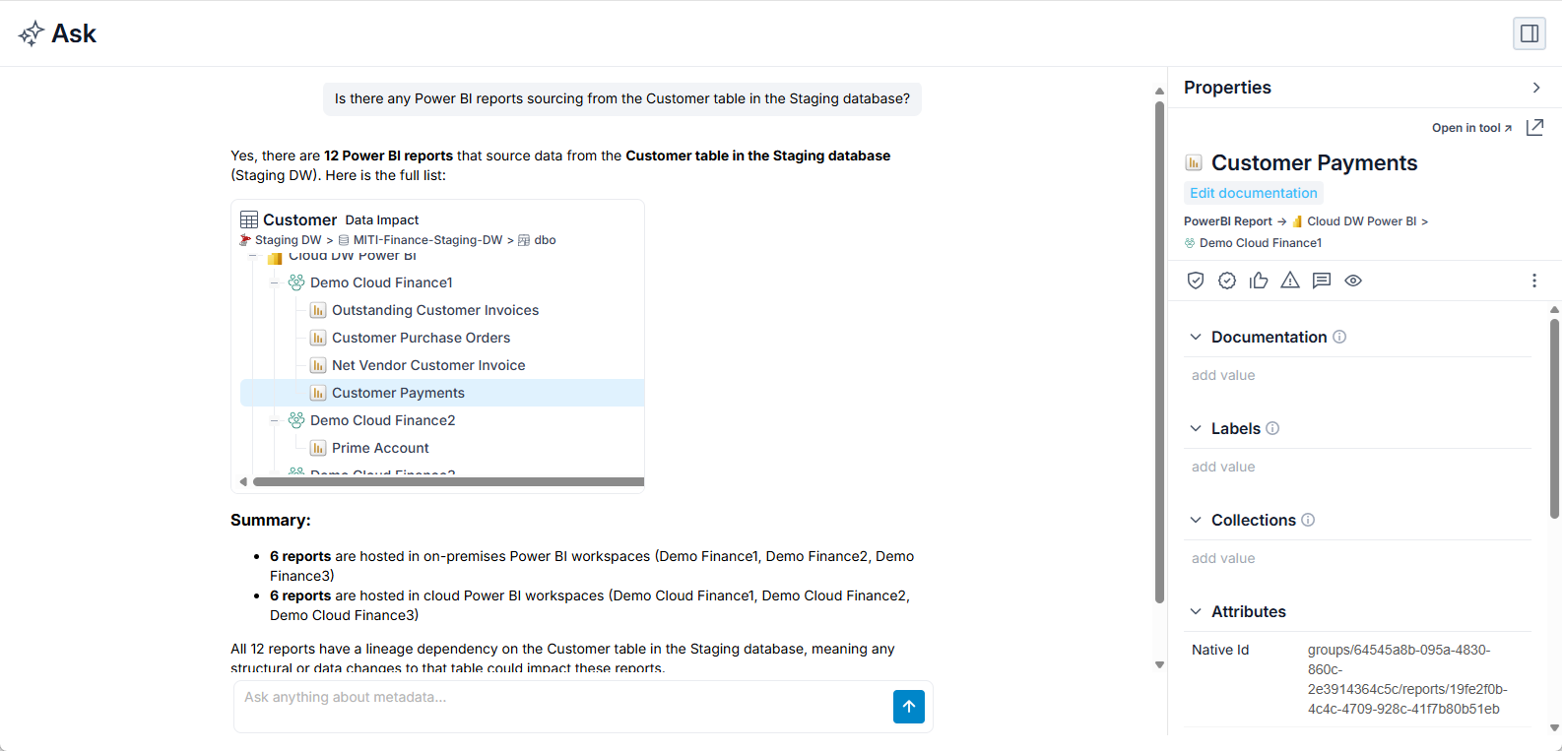Toggle the side panel layout button
This screenshot has height=751, width=1562.
click(1529, 33)
